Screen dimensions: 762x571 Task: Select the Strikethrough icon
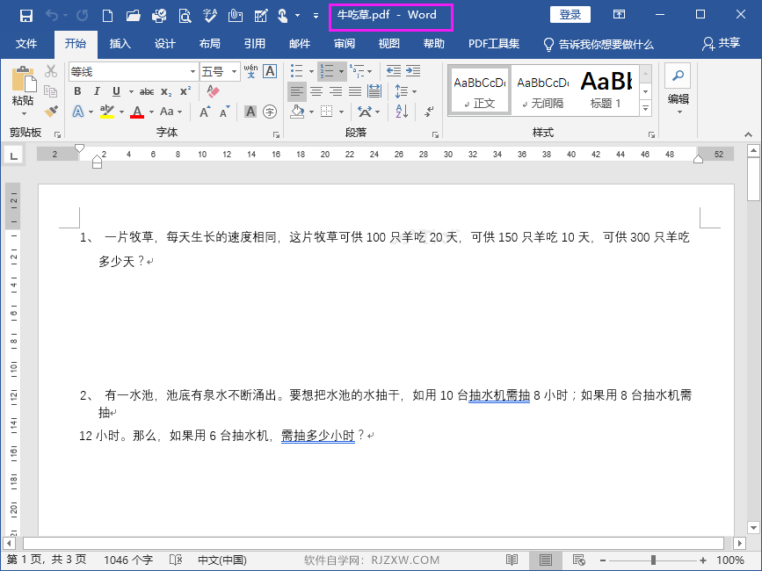coord(147,91)
